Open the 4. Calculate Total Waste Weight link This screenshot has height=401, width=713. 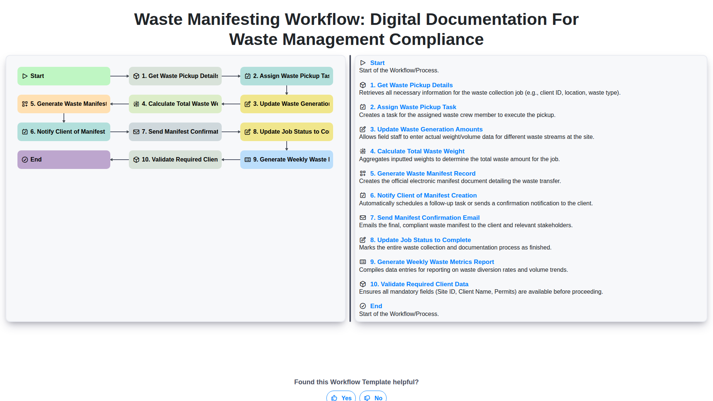pyautogui.click(x=417, y=151)
